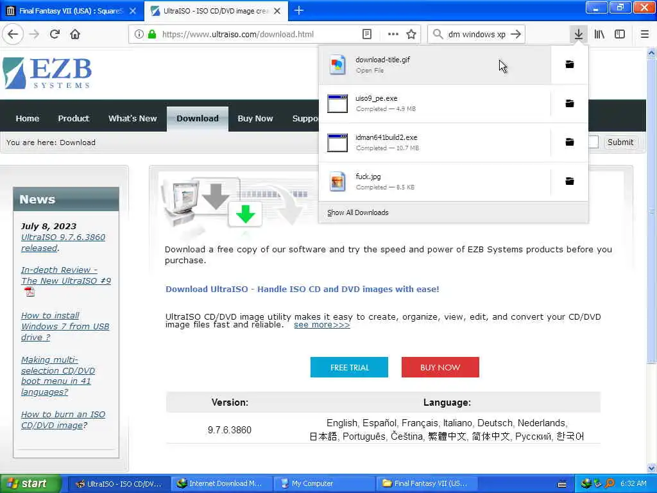Show site information icon in address bar
Viewport: 657px width, 493px height.
[x=139, y=34]
